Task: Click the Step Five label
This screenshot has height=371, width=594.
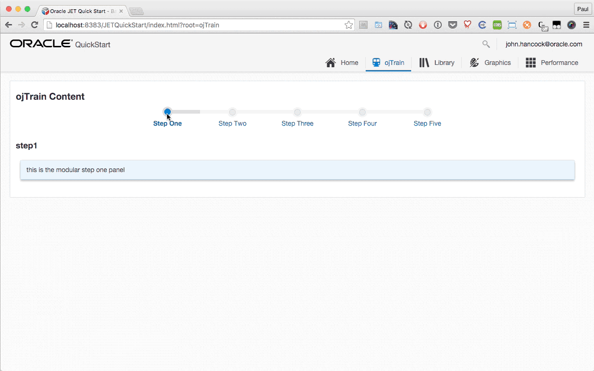Action: tap(427, 123)
